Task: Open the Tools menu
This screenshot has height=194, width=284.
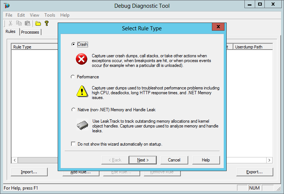Action: click(x=50, y=15)
